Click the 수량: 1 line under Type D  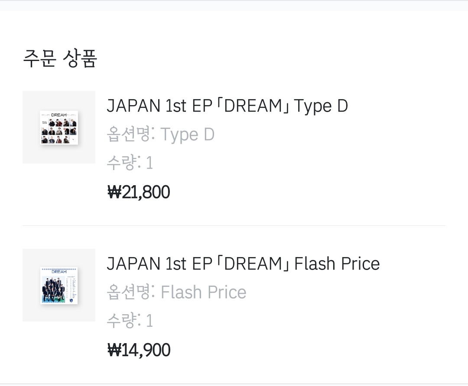pos(130,162)
